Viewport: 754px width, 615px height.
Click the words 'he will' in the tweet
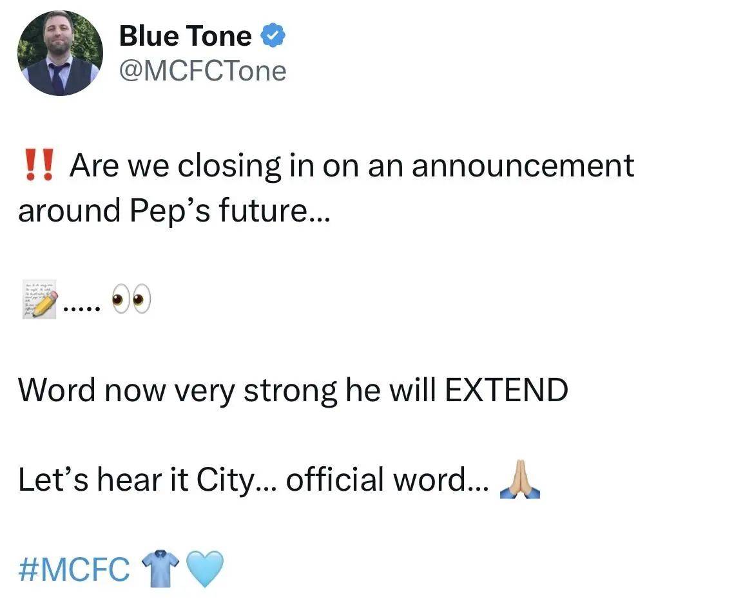(391, 390)
